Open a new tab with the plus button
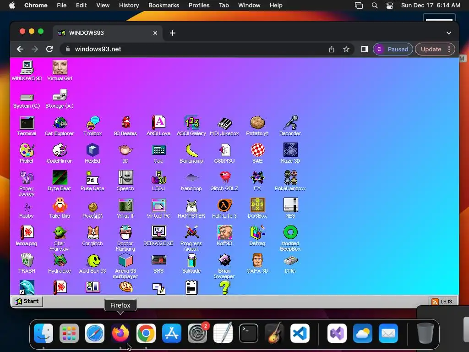 click(173, 33)
